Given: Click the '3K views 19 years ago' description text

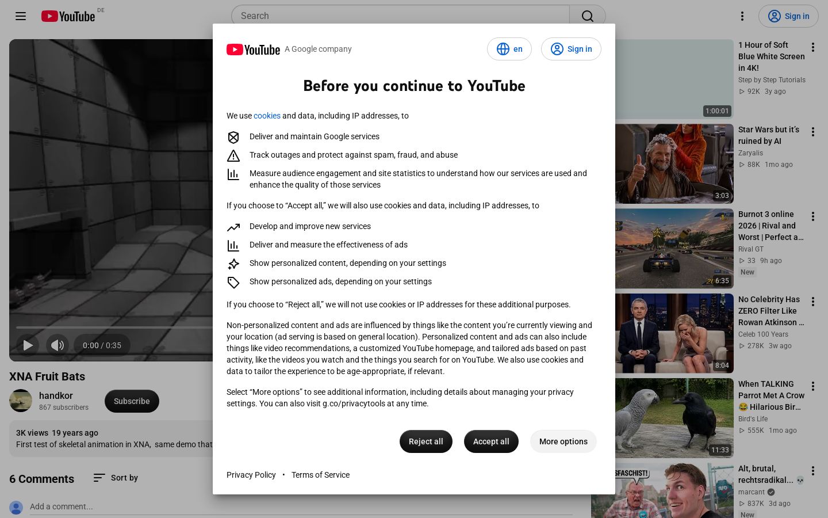Looking at the screenshot, I should (x=57, y=433).
